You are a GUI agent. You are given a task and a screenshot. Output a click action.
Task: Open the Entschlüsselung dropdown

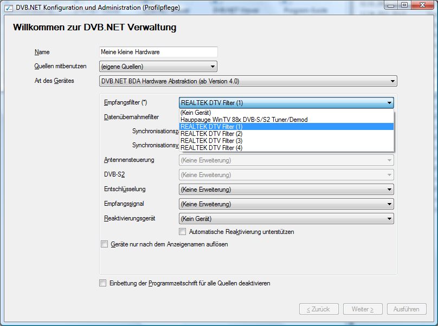point(286,190)
